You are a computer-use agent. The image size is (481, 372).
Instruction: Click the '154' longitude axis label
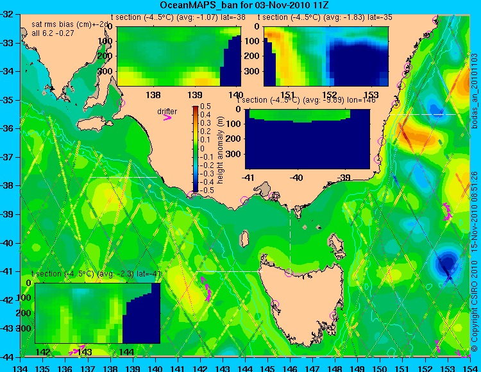click(x=470, y=368)
